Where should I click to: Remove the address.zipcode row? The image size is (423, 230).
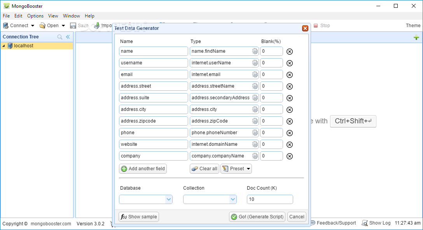[x=290, y=121]
